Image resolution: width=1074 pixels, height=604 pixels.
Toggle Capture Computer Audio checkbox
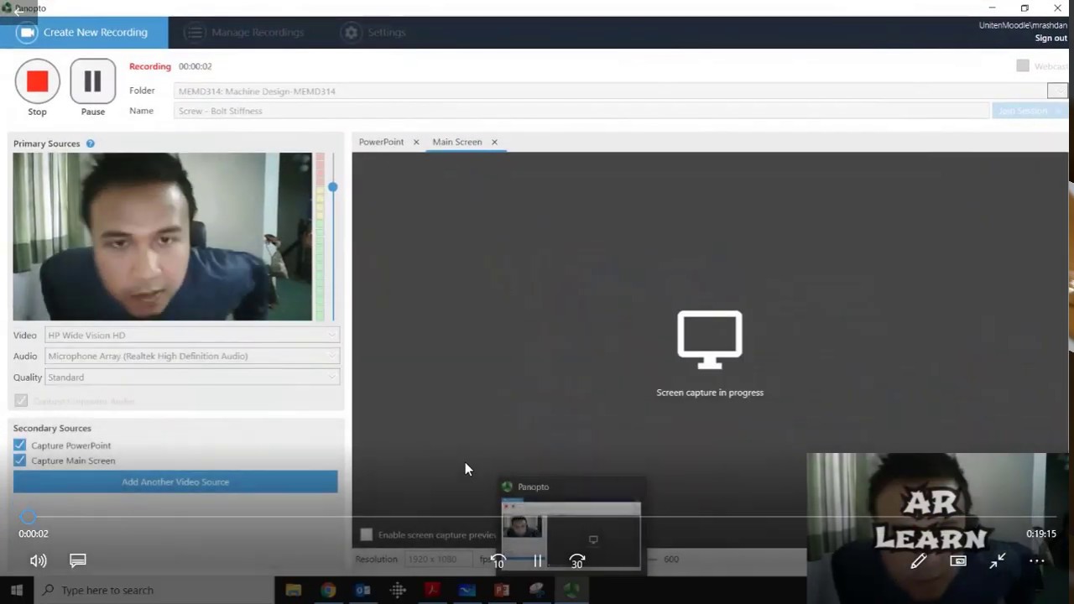coord(21,401)
